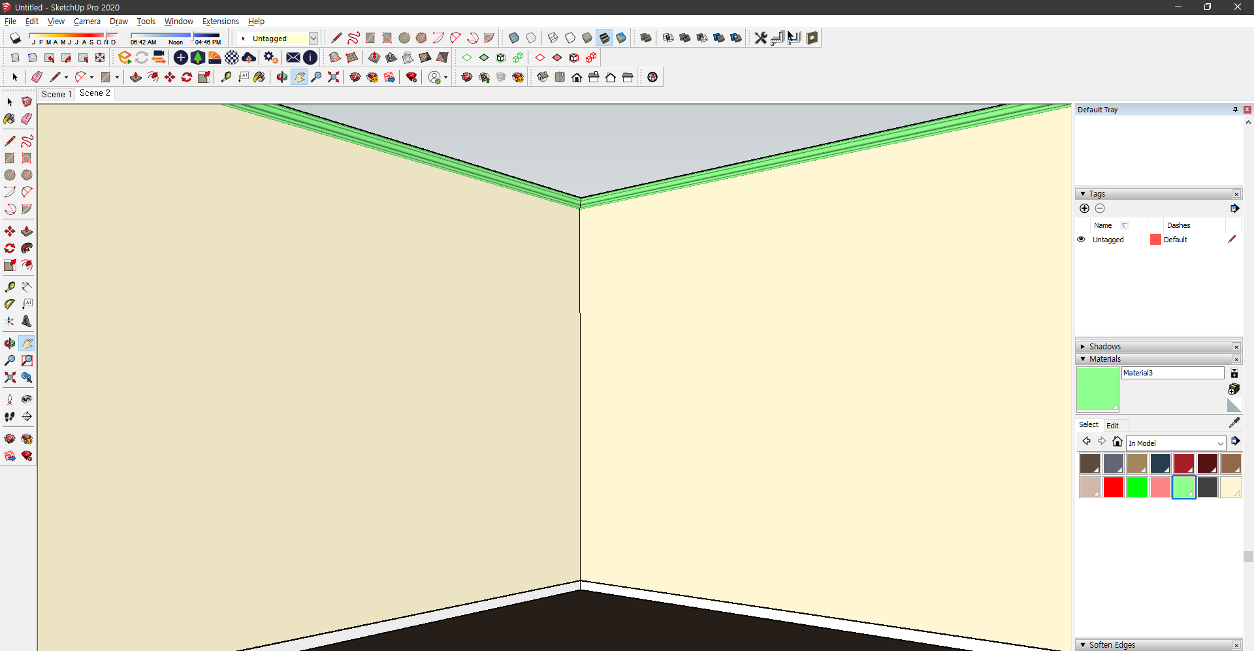Select the Push/Pull tool in left toolbar
The image size is (1254, 651).
27,231
